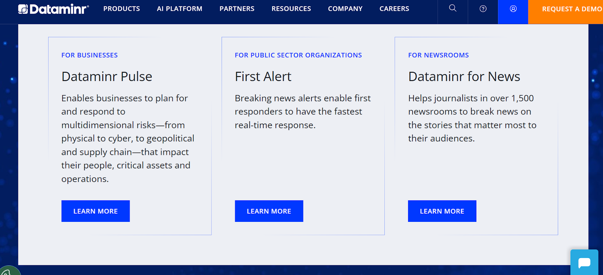Screen dimensions: 603x275
Task: Click the Dataminr logo
Action: point(54,9)
